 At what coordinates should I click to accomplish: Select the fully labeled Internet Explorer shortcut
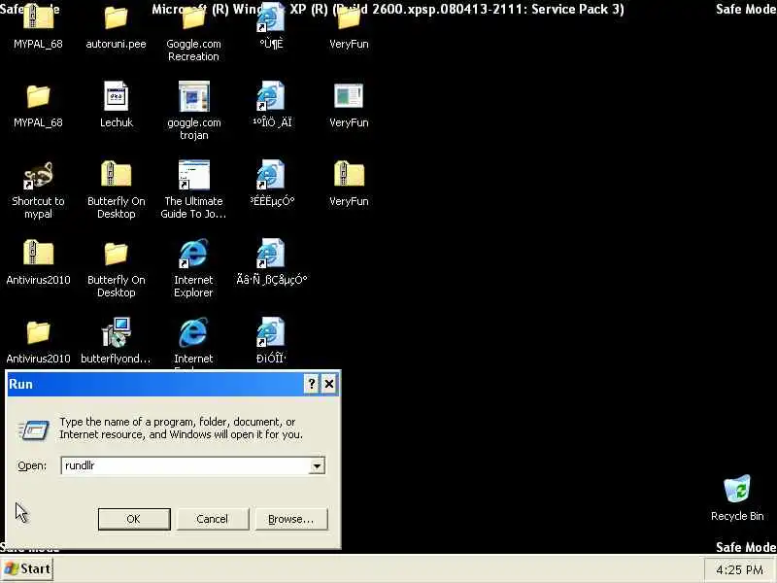pos(193,254)
